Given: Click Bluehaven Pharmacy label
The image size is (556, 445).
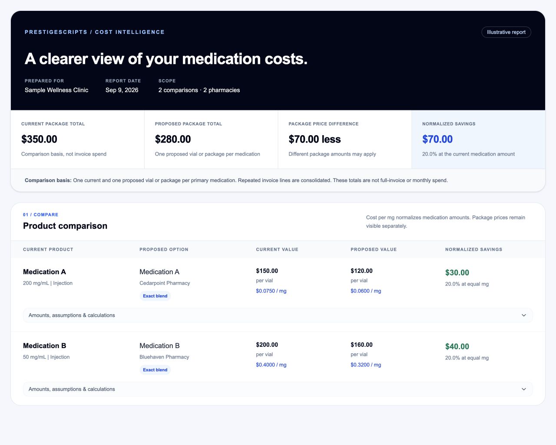Looking at the screenshot, I should tap(164, 357).
